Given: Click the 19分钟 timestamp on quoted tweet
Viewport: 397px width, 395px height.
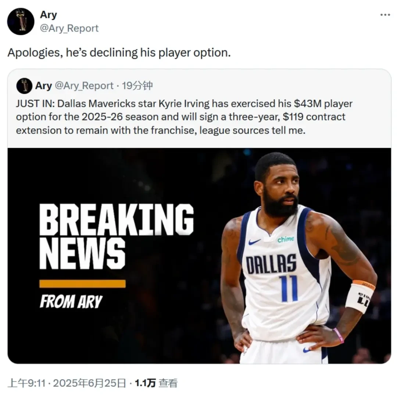Looking at the screenshot, I should (137, 86).
